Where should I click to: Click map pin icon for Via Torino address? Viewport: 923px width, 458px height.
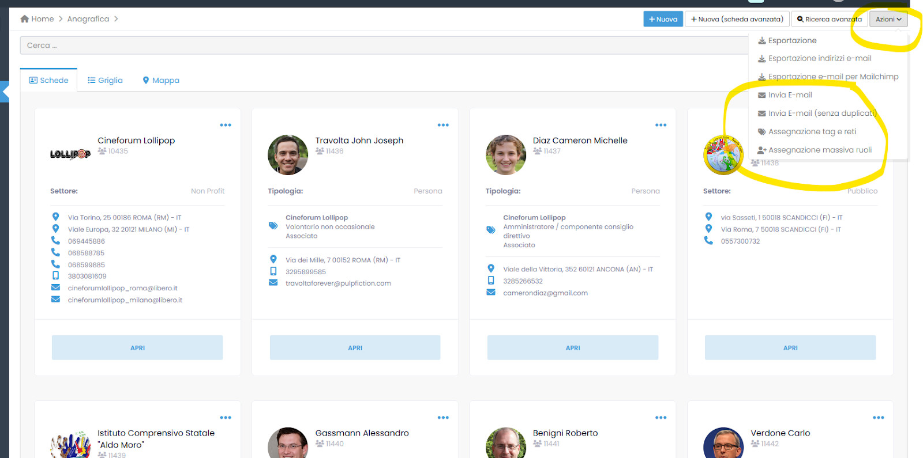click(x=55, y=217)
